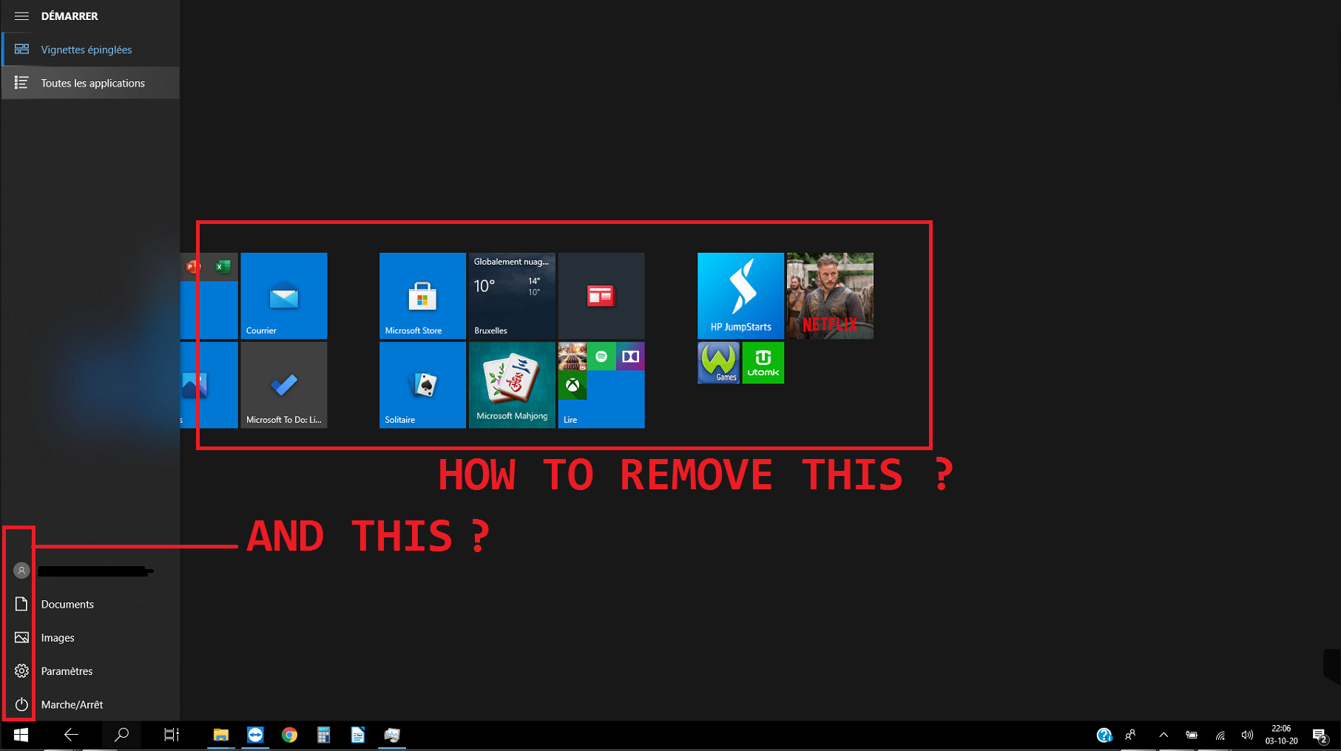
Task: Open Excel icon in the Office tile
Action: tap(223, 267)
